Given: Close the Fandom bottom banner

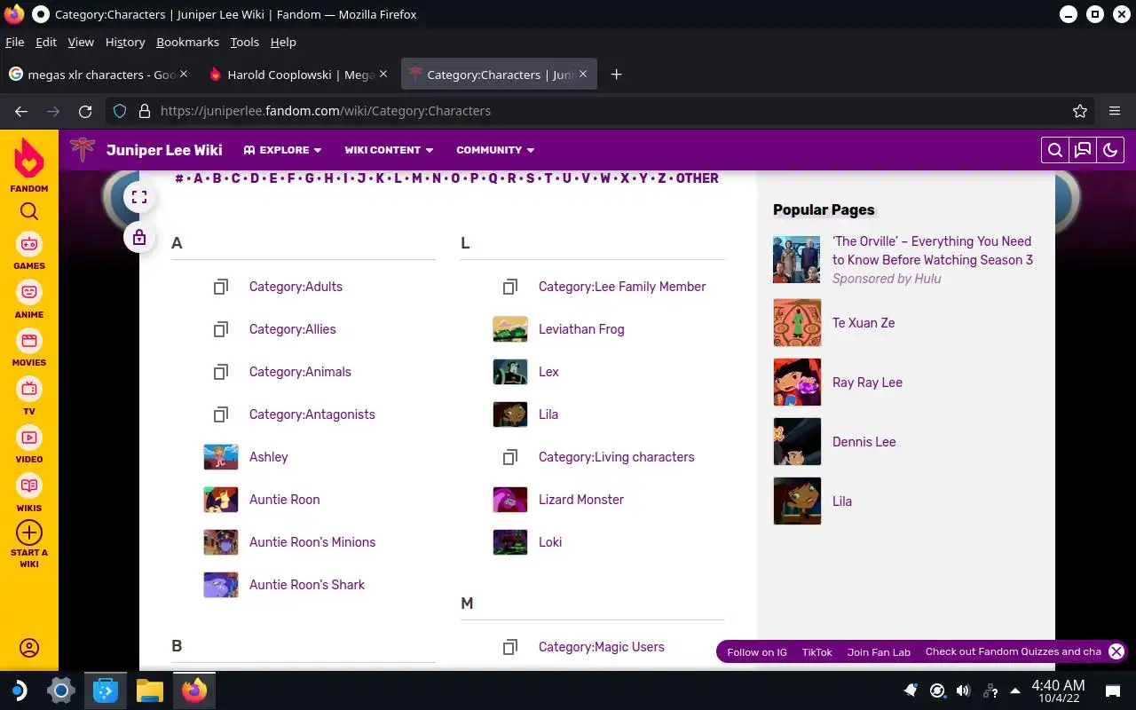Looking at the screenshot, I should coord(1116,651).
